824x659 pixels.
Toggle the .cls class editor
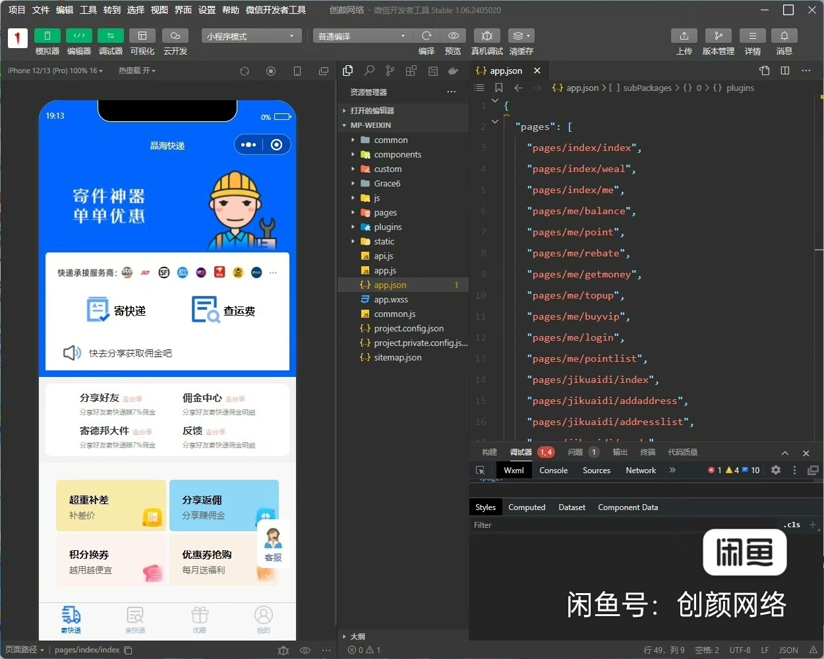[x=793, y=525]
